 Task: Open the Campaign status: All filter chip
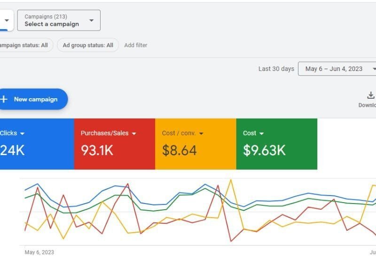[x=24, y=45]
